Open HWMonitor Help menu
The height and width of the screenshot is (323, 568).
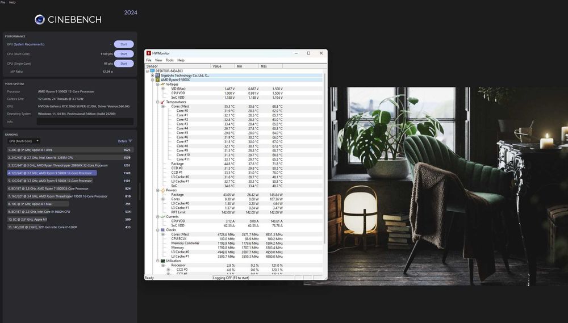click(x=181, y=60)
